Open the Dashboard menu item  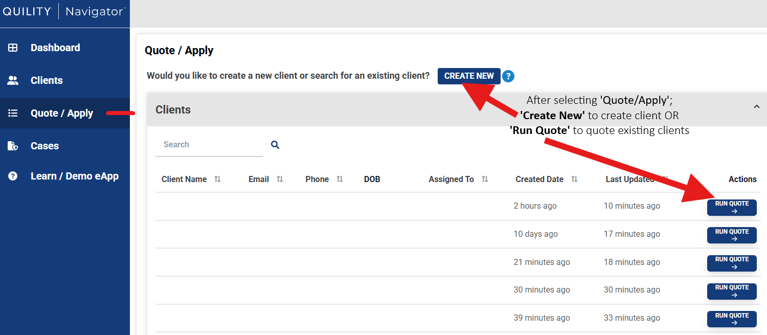55,48
